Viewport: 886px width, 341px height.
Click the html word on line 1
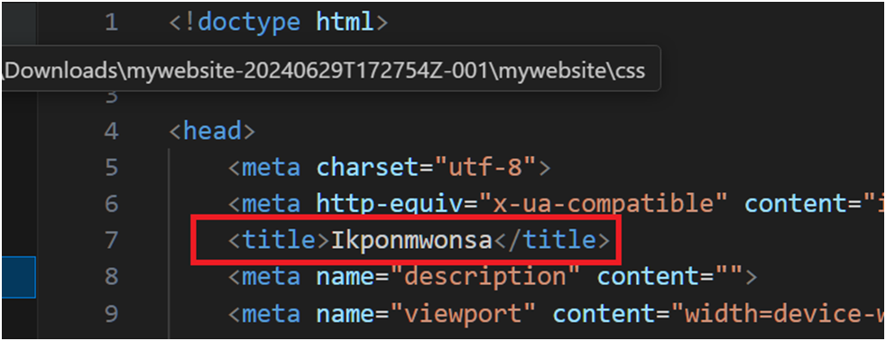pyautogui.click(x=346, y=23)
